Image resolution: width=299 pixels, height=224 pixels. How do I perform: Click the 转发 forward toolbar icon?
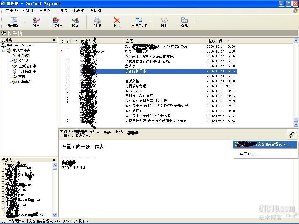coord(76,22)
